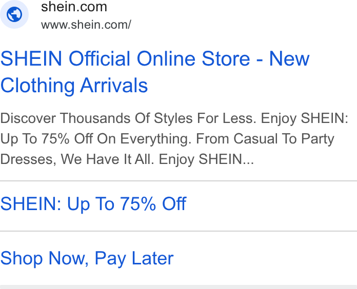The width and height of the screenshot is (357, 289).
Task: Click the word "New" in headline
Action: coord(289,58)
